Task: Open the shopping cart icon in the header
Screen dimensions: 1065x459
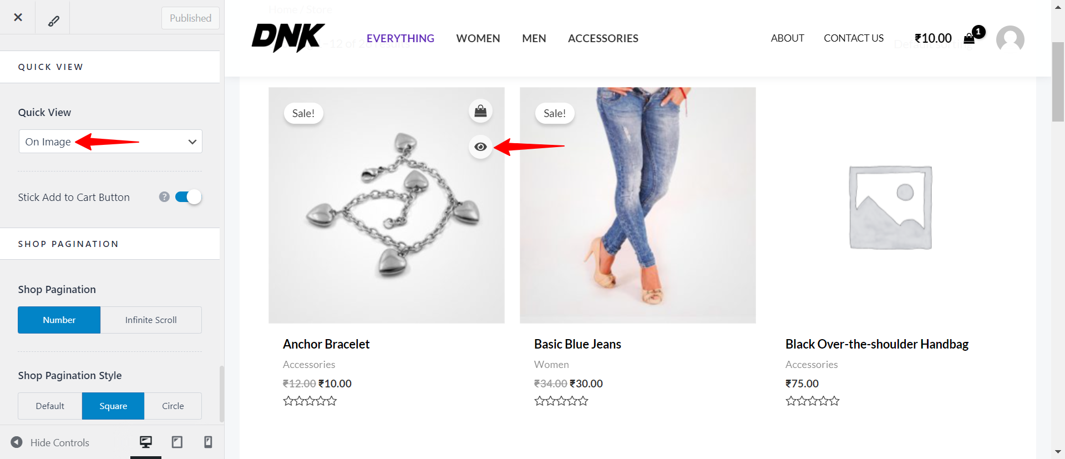Action: (x=970, y=38)
